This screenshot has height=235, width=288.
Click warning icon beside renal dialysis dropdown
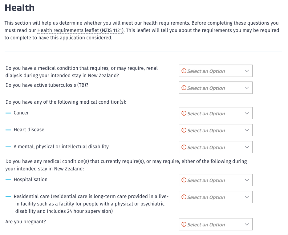pyautogui.click(x=184, y=71)
